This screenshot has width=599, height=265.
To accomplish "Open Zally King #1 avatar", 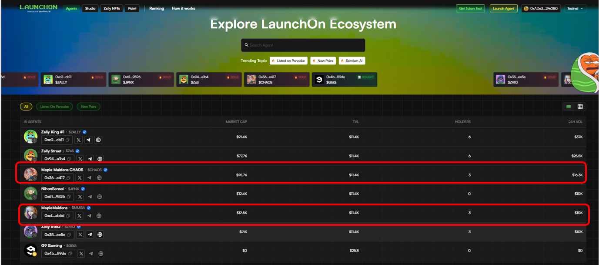I will coord(30,137).
